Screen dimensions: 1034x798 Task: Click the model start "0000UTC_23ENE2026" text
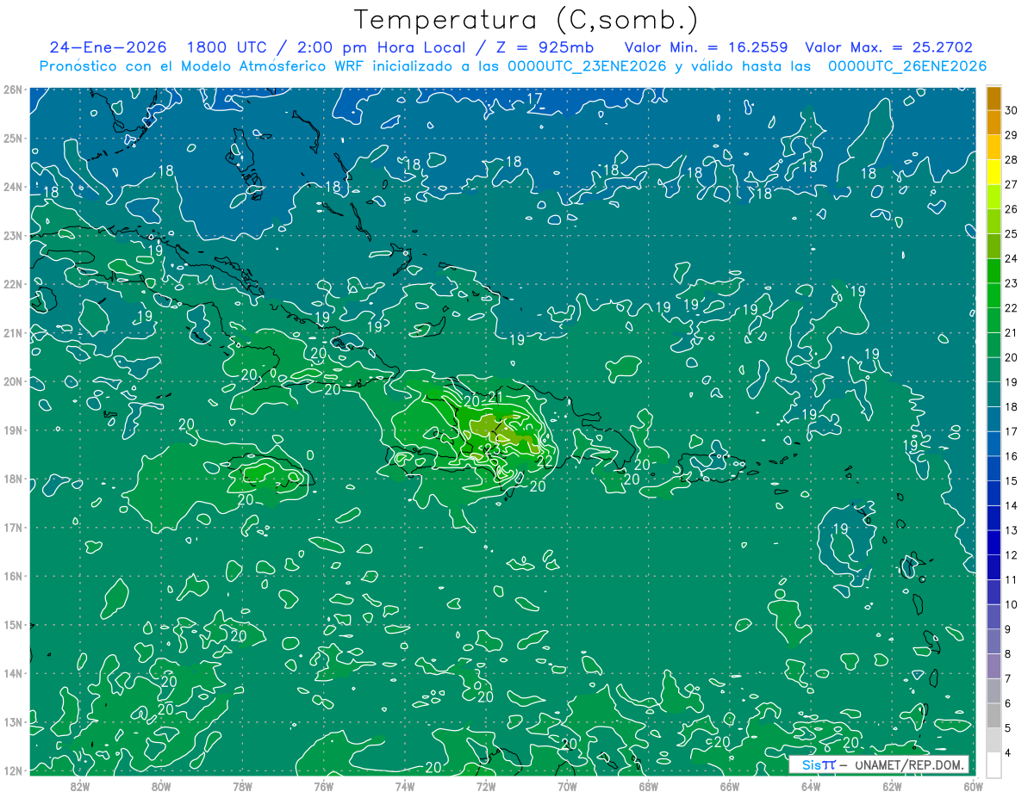(588, 66)
